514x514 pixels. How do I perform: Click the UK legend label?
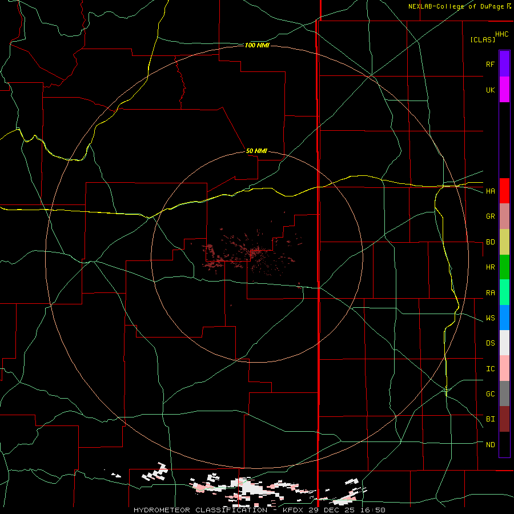point(490,90)
